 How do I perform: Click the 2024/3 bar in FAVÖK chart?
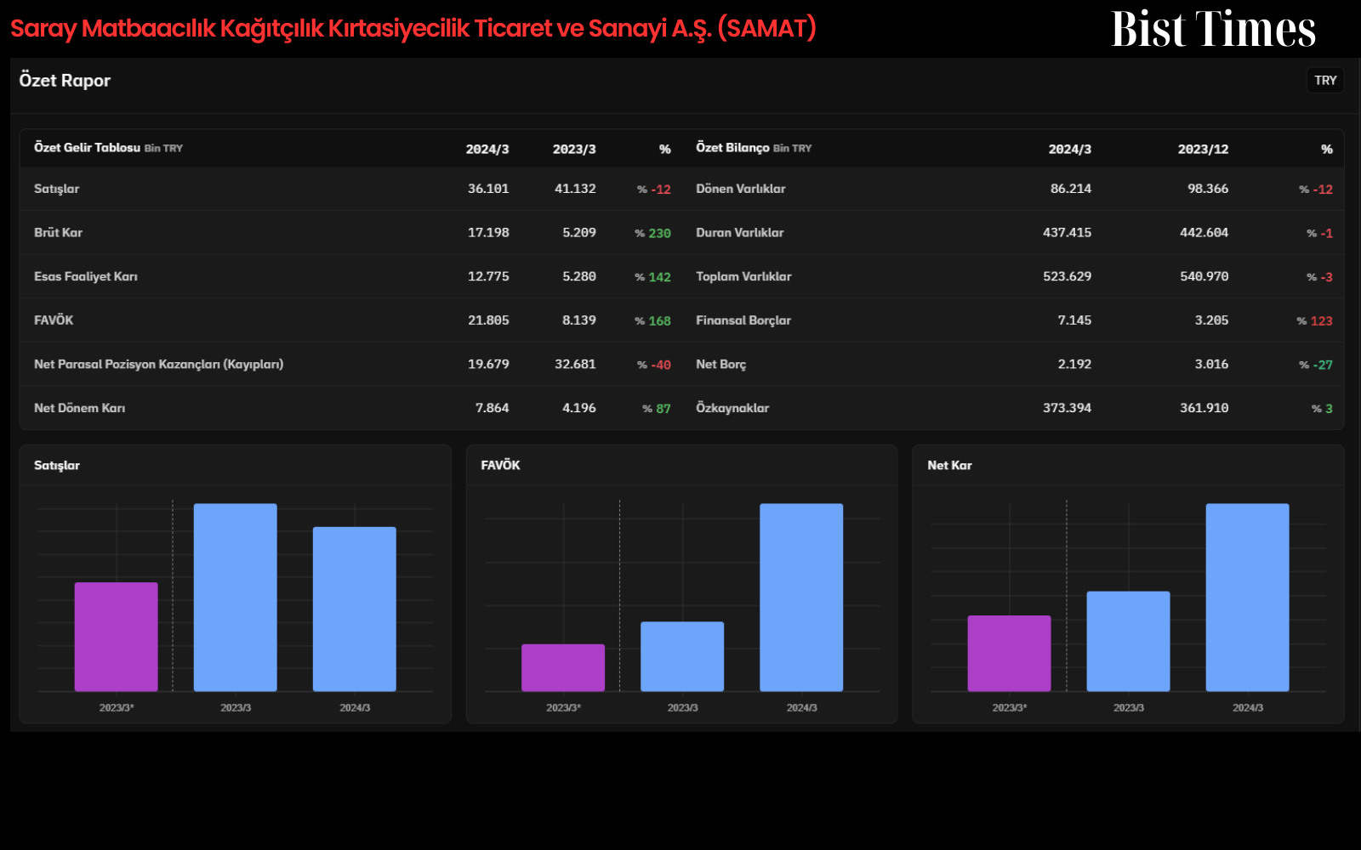(x=801, y=597)
